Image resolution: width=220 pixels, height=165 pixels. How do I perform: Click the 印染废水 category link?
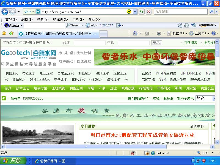[11, 73]
